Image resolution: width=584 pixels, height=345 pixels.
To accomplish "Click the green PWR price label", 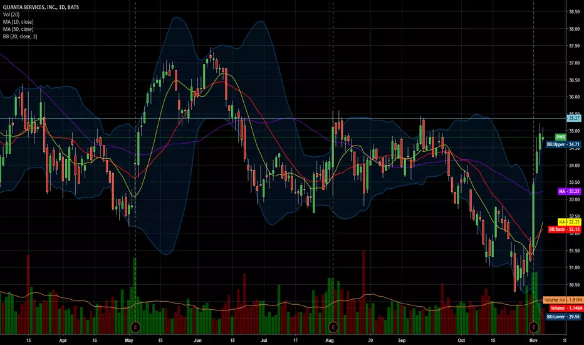I will point(560,137).
